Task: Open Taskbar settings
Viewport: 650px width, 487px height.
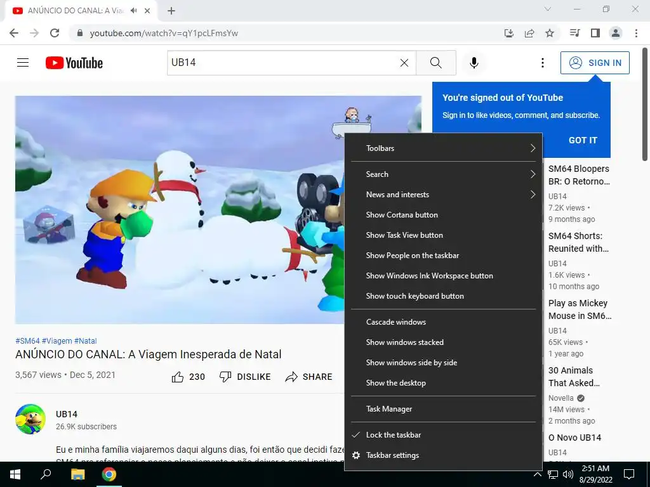Action: tap(443, 455)
